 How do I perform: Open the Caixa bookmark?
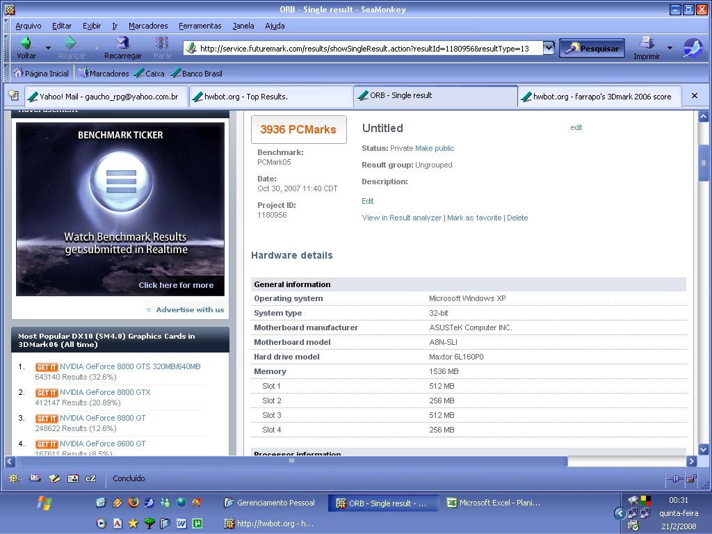[150, 73]
